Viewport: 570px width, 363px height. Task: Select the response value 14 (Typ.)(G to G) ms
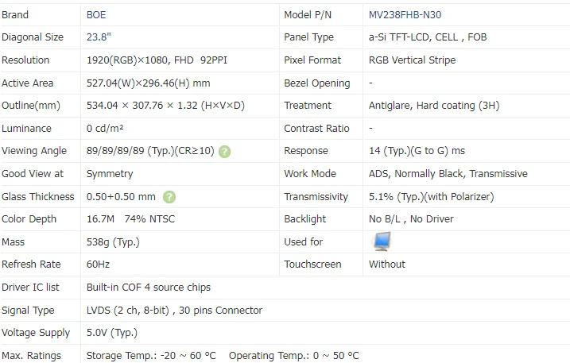click(417, 151)
